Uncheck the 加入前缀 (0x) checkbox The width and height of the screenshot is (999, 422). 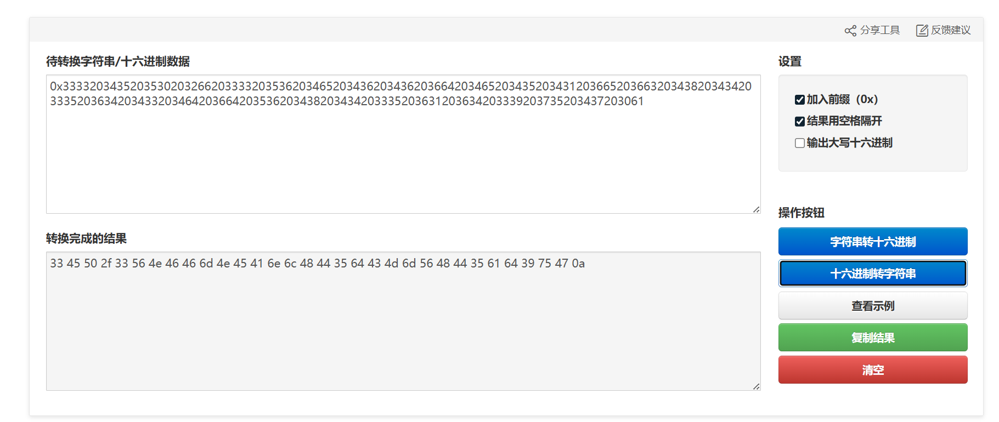tap(800, 100)
